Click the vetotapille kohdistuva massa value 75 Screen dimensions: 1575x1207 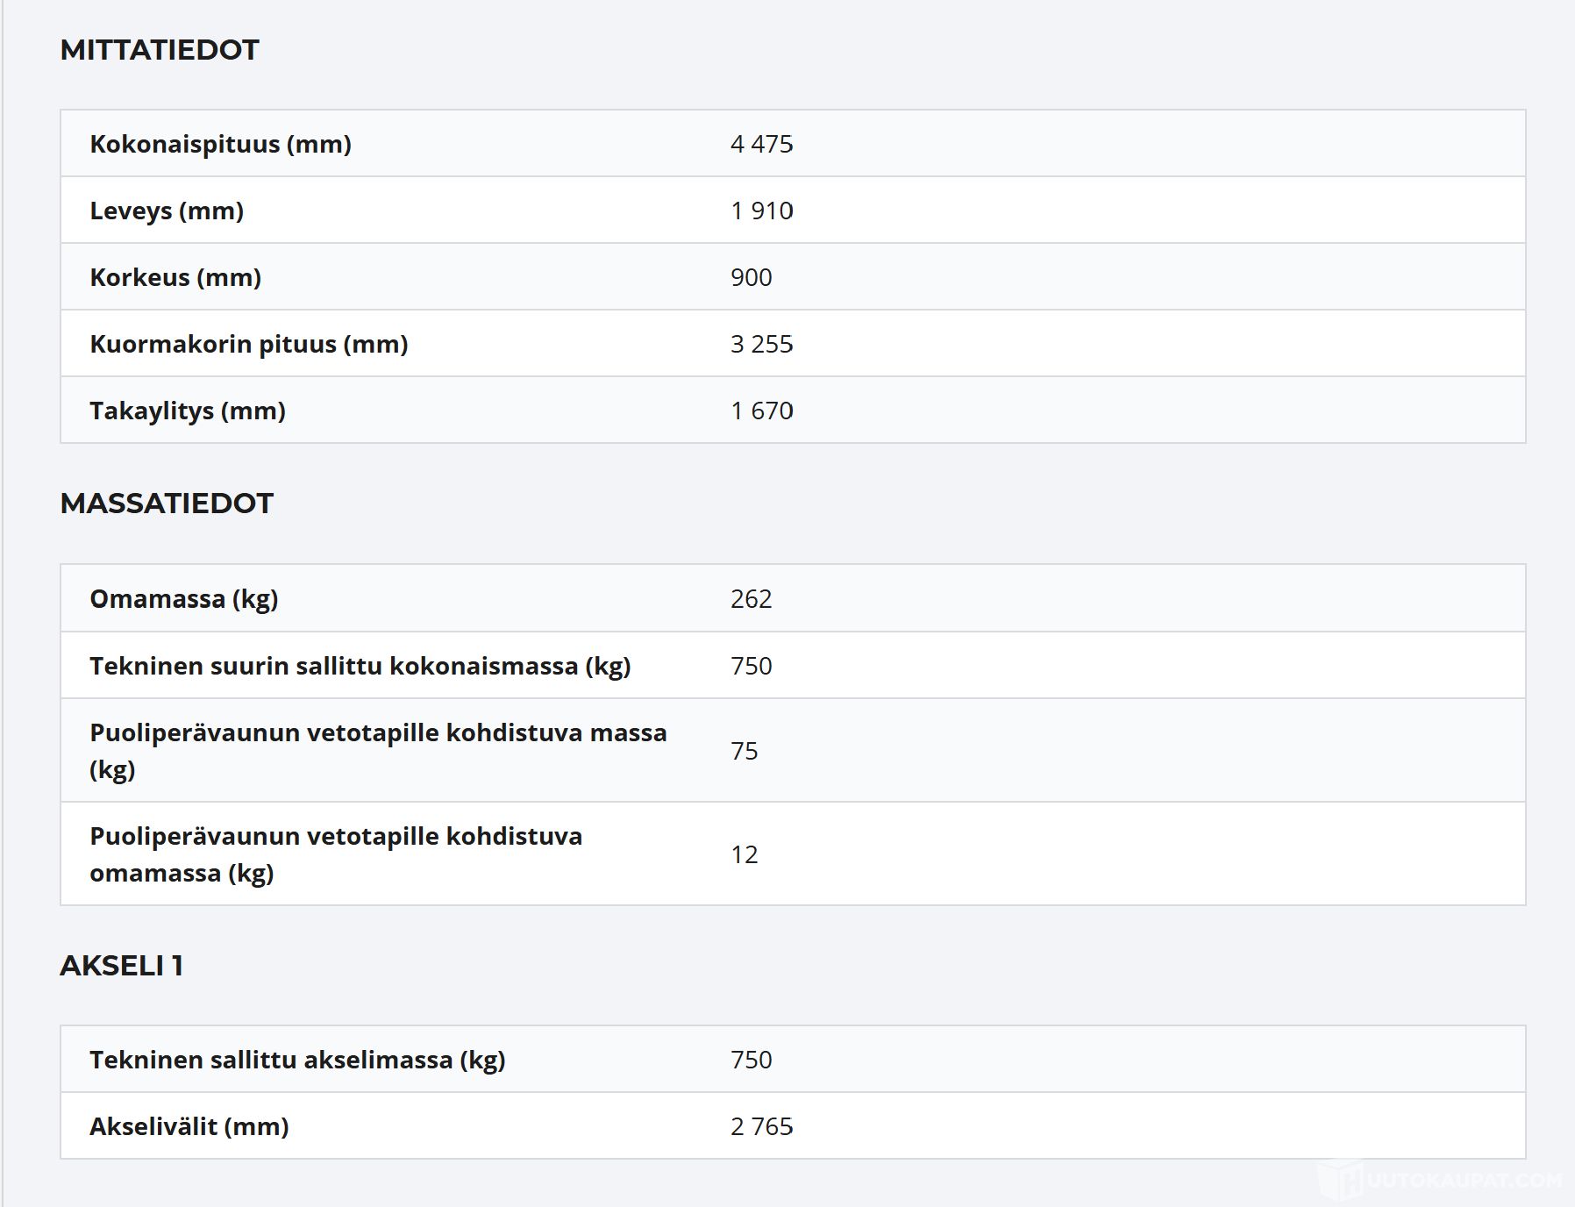tap(744, 751)
